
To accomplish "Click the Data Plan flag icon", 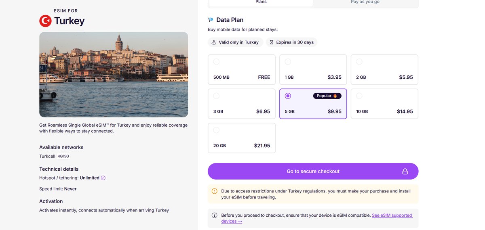I will (x=211, y=20).
